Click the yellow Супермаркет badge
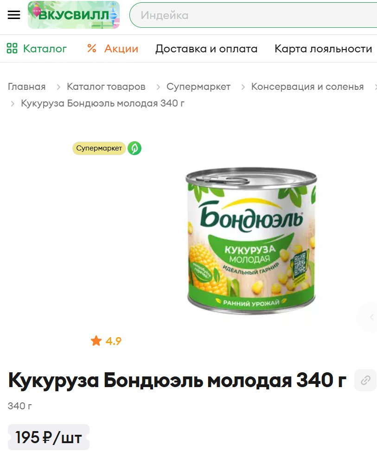 (99, 148)
